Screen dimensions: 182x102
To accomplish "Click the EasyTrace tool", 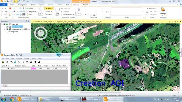I will 31,11.
